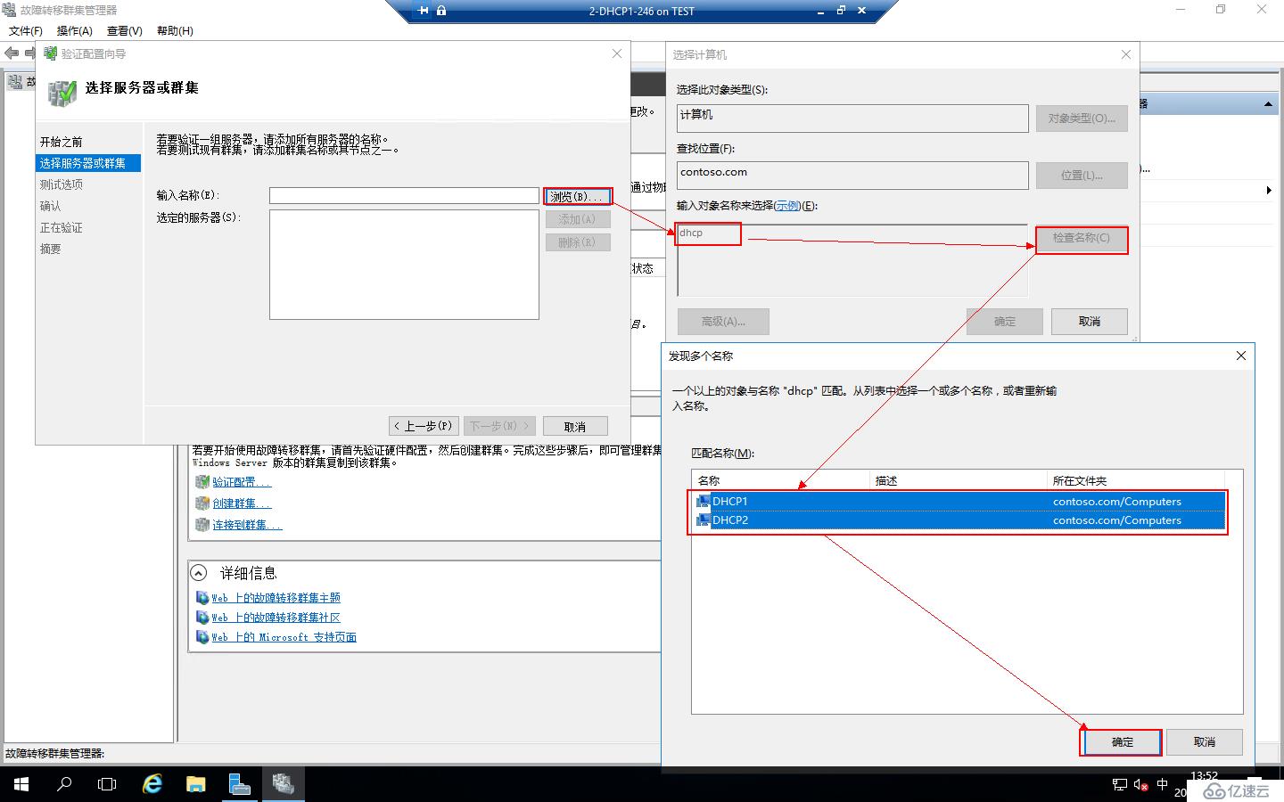This screenshot has width=1284, height=802.
Task: Click globe icon beside Microsoft 支持页面 link
Action: point(202,637)
